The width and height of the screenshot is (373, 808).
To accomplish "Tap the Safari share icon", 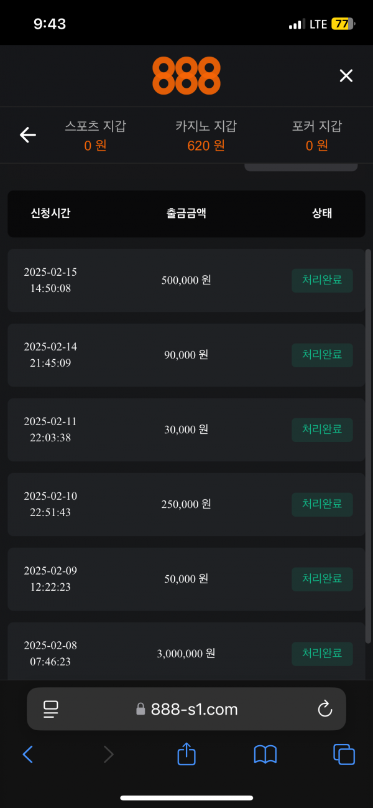I will tap(186, 754).
